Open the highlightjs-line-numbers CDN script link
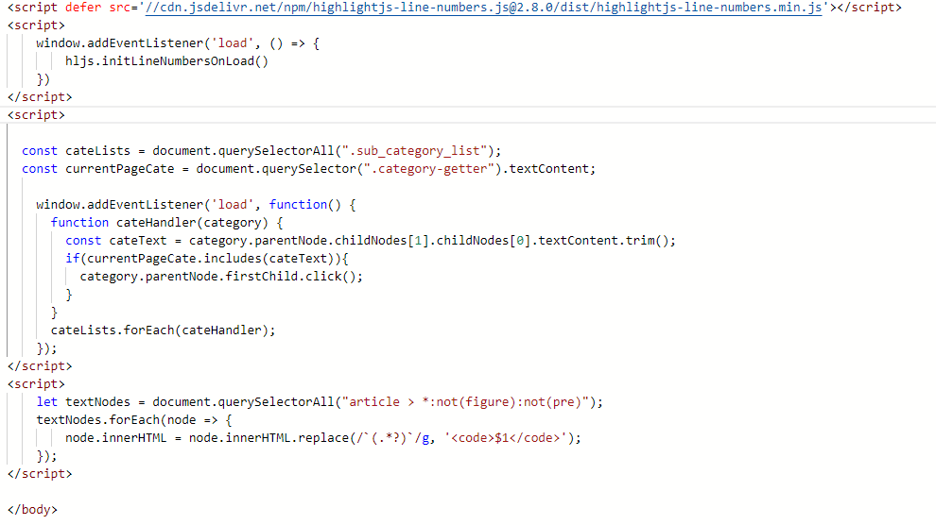936x525 pixels. [483, 8]
